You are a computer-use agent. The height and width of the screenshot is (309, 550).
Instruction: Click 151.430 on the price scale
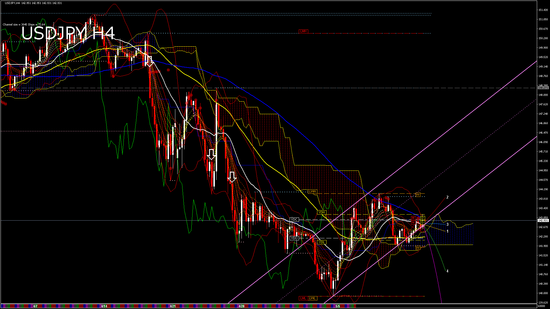(x=543, y=10)
